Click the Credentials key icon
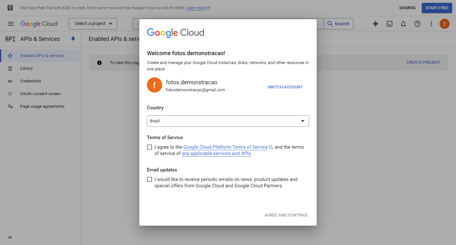The width and height of the screenshot is (456, 245). pyautogui.click(x=10, y=81)
